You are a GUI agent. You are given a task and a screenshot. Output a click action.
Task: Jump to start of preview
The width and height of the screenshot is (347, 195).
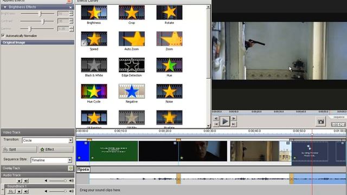216,124
